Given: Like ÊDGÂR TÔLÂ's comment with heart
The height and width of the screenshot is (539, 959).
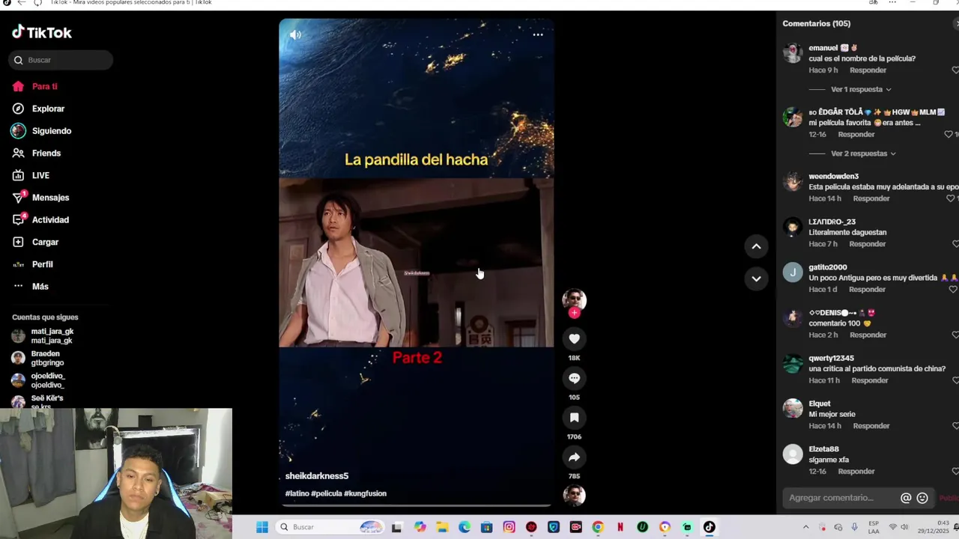Looking at the screenshot, I should pos(948,134).
